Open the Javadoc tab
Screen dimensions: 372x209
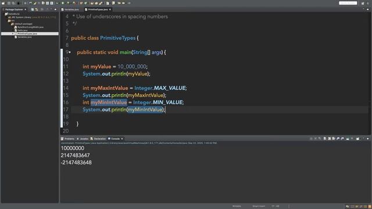83,139
